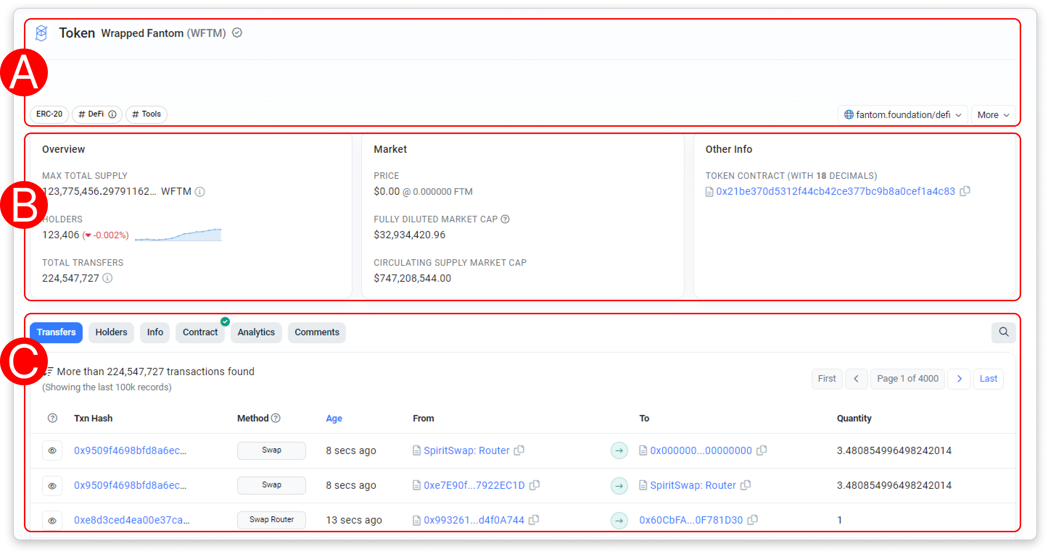Click the search magnifier icon in transfers

[x=1003, y=332]
